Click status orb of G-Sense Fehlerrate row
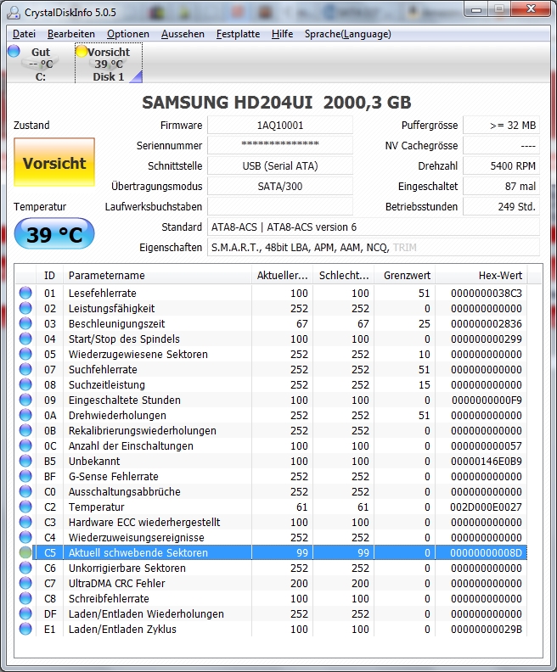Viewport: 557px width, 672px height. tap(25, 476)
